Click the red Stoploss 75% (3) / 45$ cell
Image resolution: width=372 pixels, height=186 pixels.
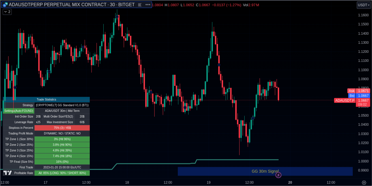pyautogui.click(x=62, y=128)
